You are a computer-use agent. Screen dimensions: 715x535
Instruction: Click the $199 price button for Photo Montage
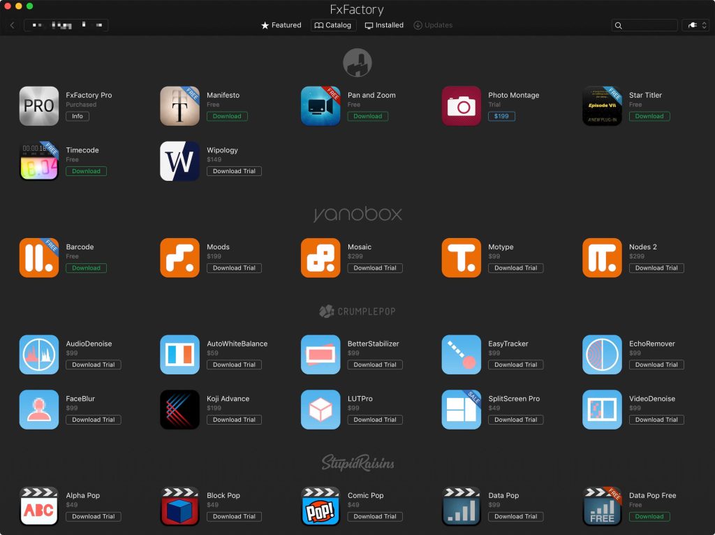tap(501, 116)
